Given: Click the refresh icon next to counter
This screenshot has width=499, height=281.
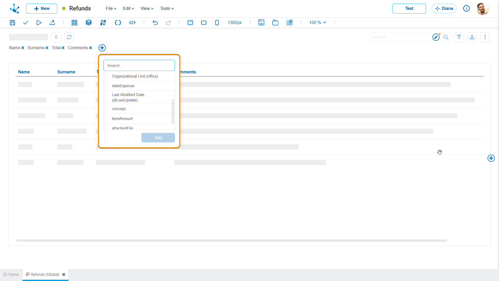Looking at the screenshot, I should 69,37.
